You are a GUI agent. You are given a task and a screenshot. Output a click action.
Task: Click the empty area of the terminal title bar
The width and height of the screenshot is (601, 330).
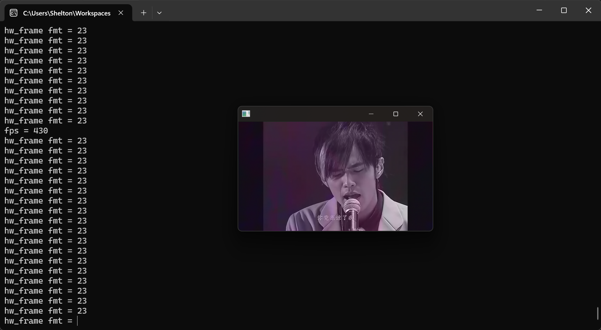(334, 11)
